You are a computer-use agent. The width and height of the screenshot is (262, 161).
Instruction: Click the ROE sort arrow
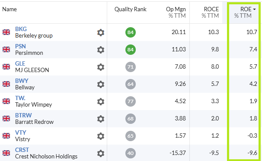[254, 9]
